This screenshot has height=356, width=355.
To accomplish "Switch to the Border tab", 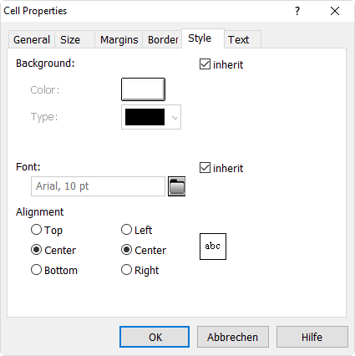I will (163, 39).
